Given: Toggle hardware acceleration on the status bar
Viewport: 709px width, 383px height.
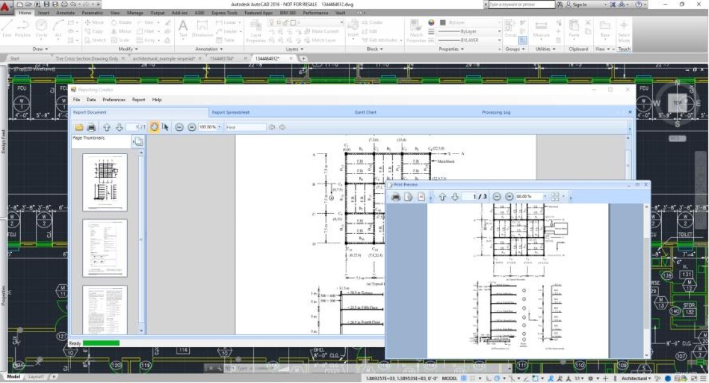Looking at the screenshot, I should 668,378.
